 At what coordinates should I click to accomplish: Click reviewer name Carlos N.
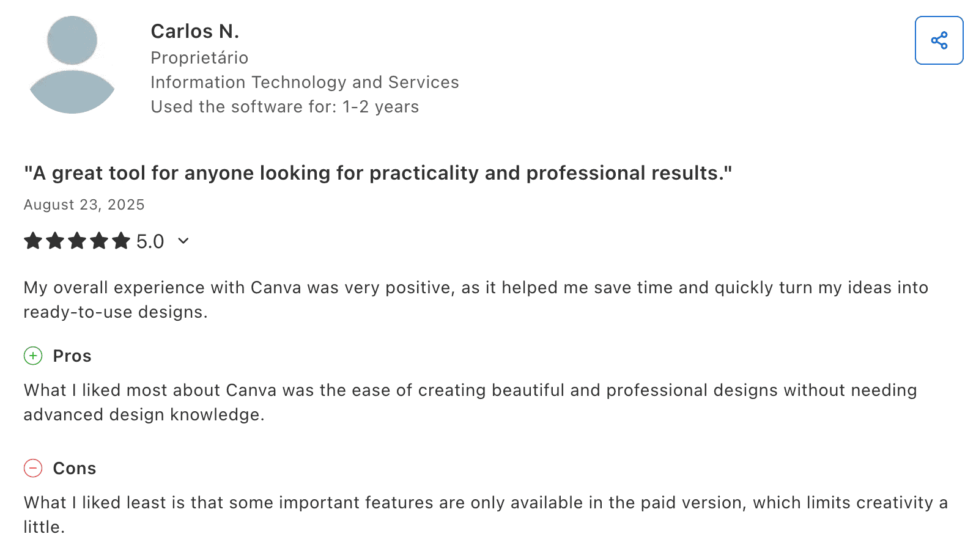194,31
